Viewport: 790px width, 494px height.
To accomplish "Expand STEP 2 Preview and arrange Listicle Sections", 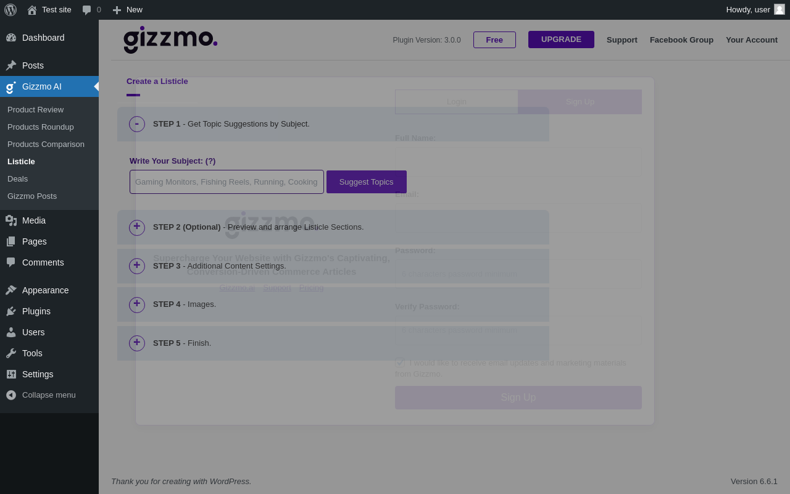I will click(137, 228).
